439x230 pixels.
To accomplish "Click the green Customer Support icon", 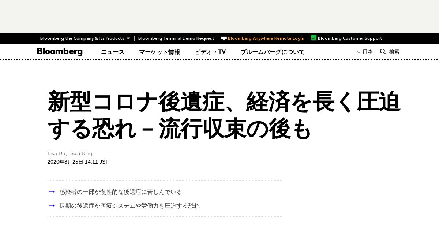I will click(314, 38).
